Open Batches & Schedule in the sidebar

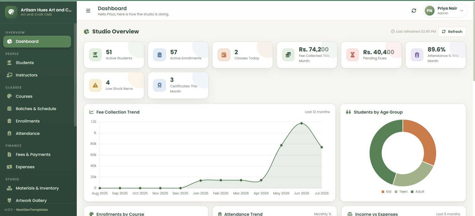pyautogui.click(x=37, y=109)
